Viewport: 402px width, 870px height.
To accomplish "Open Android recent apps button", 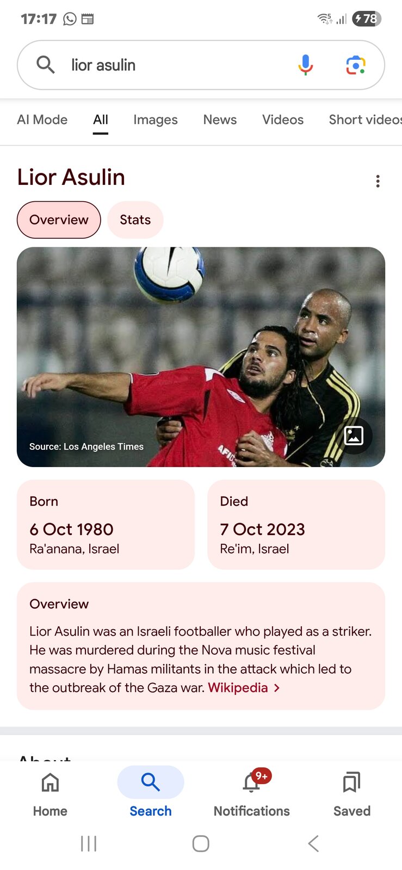I will tap(89, 843).
